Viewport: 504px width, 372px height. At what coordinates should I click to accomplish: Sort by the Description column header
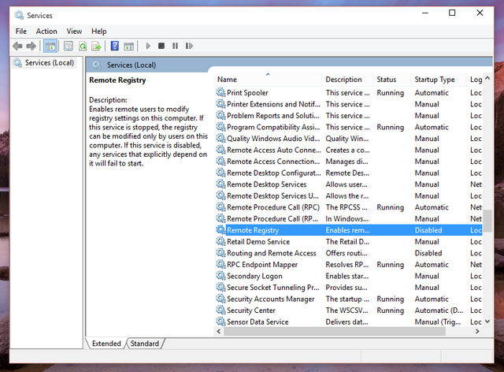[347, 80]
